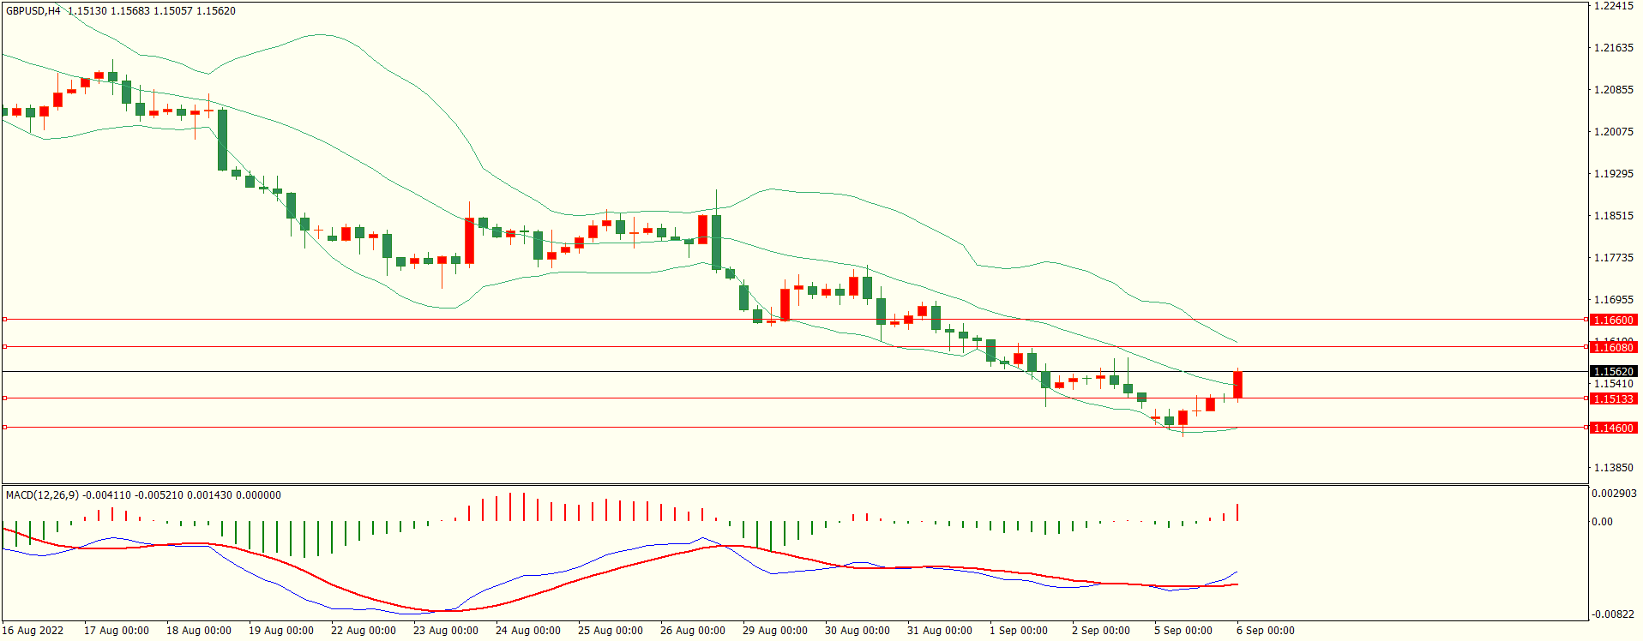Click the 23 Aug 00:00 date label
The image size is (1643, 641).
(446, 631)
